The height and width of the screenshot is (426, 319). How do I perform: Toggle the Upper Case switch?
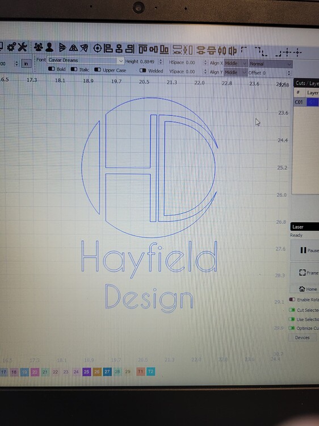click(x=98, y=70)
